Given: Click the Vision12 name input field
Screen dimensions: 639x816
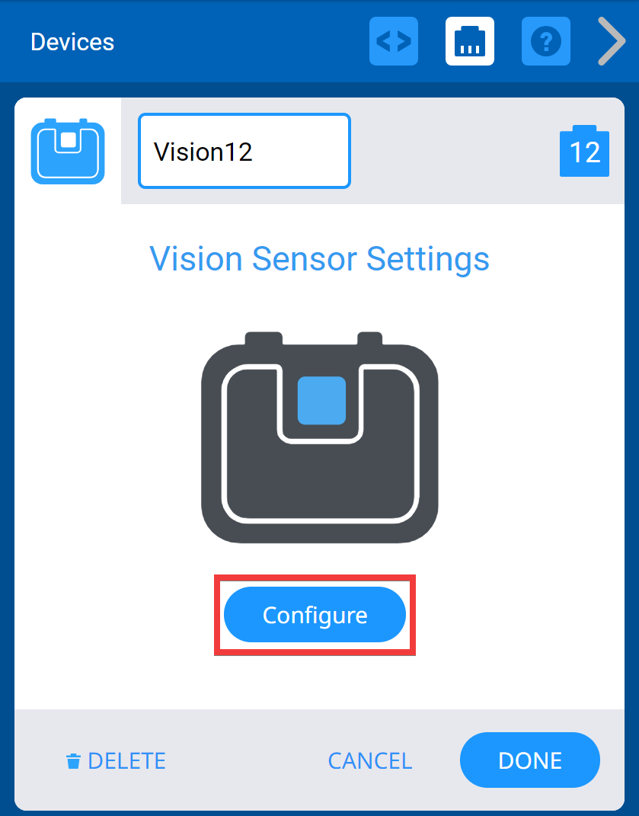Looking at the screenshot, I should [x=244, y=151].
